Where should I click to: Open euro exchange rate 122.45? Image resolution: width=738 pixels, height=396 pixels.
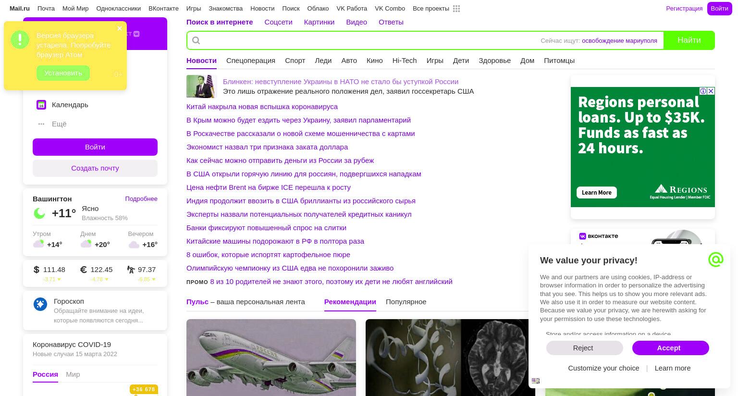(x=96, y=270)
